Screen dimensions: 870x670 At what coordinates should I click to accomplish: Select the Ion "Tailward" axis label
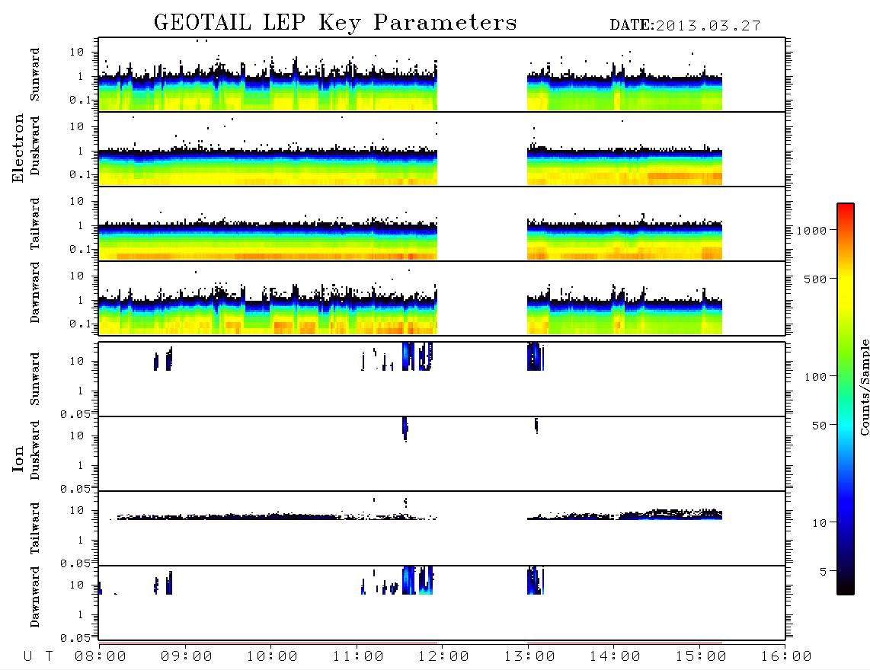(35, 528)
